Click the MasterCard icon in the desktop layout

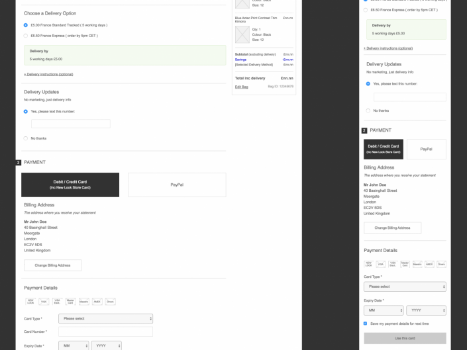pyautogui.click(x=70, y=302)
